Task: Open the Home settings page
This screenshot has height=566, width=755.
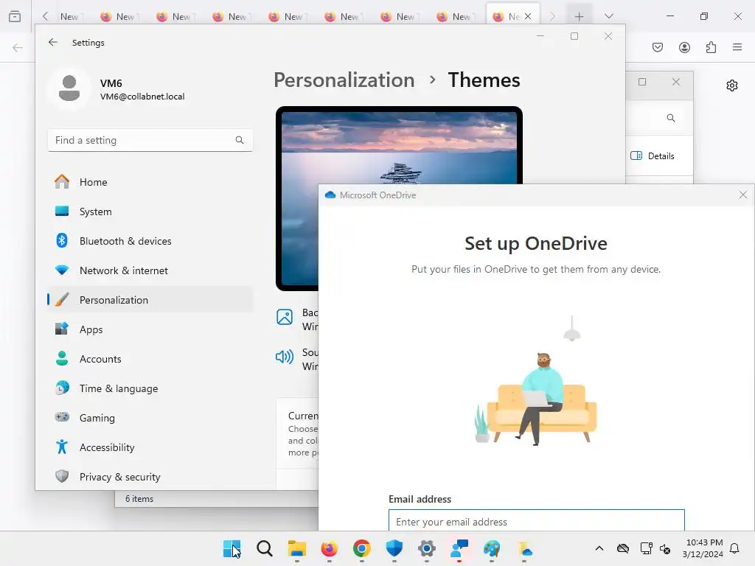Action: coord(150,182)
